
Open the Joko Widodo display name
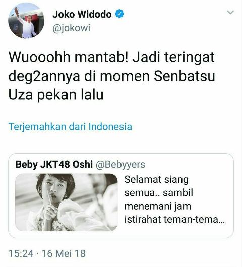click(x=82, y=14)
